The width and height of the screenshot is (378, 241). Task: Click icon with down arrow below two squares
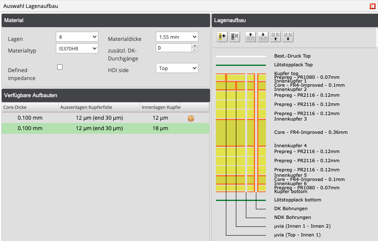pos(288,37)
